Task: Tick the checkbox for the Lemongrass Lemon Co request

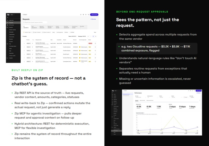Action: pos(24,62)
